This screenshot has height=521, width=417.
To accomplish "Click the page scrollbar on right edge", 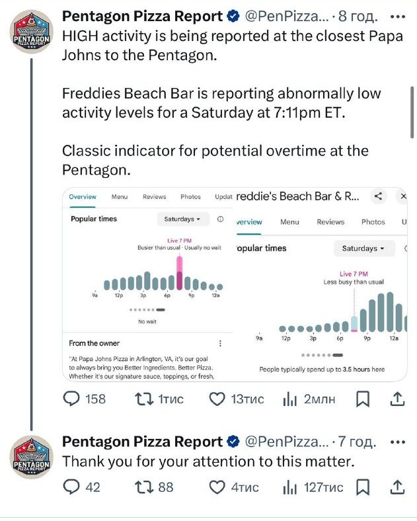I will (412, 112).
